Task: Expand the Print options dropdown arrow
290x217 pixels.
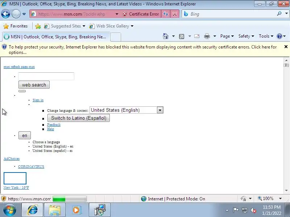Action: point(215,36)
